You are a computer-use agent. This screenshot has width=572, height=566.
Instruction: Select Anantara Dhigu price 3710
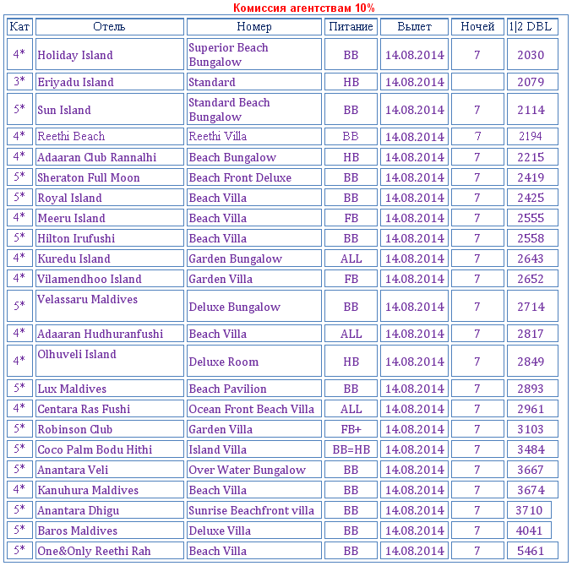[529, 510]
